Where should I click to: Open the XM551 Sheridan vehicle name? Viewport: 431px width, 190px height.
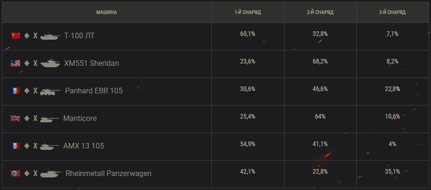91,63
